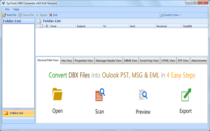This screenshot has width=210, height=131.
Task: Click the envelope icon beside Folder List heading
Action: 39,21
